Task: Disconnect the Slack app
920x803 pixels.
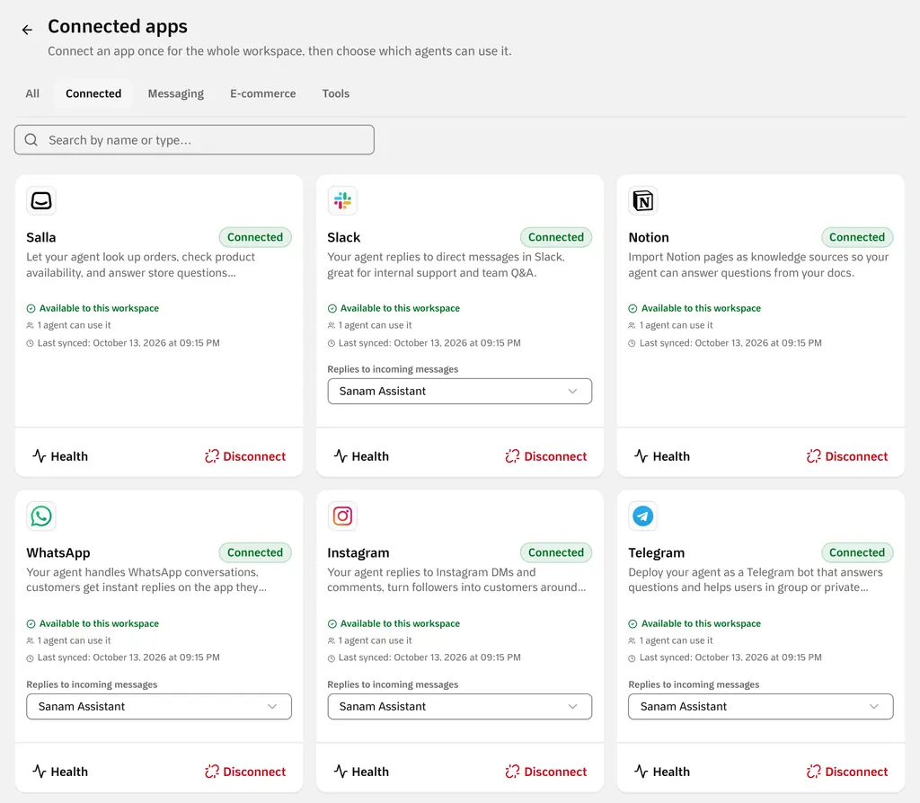Action: click(x=546, y=456)
